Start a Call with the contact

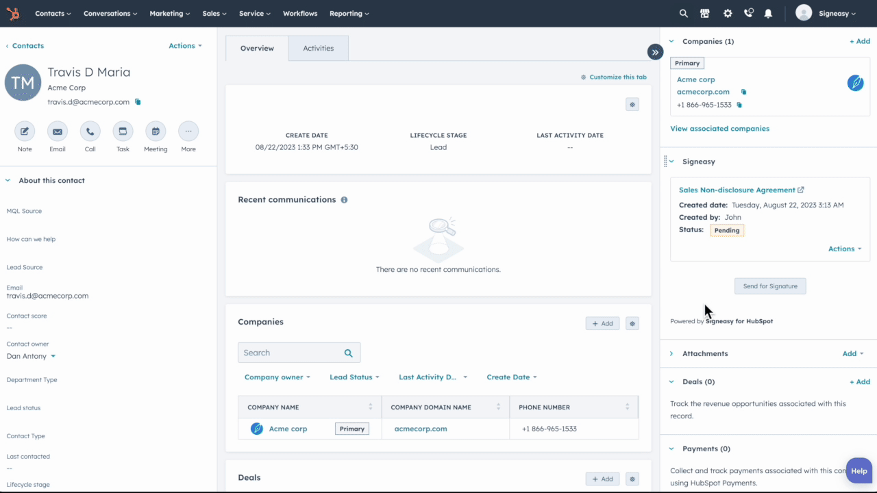(x=90, y=131)
